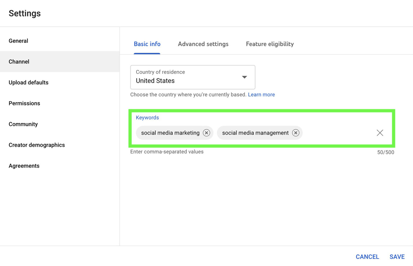Click the 50/500 character counter

pyautogui.click(x=386, y=152)
